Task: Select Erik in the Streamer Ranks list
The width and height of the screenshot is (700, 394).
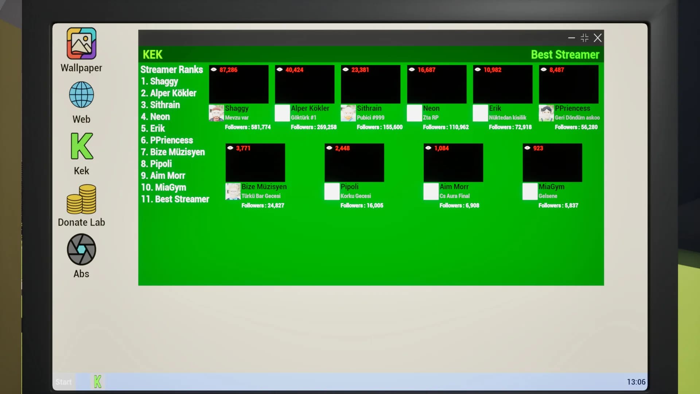Action: (x=153, y=128)
